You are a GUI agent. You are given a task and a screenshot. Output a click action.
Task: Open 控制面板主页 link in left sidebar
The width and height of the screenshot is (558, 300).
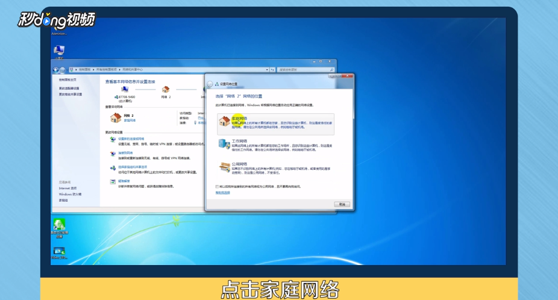coord(67,80)
